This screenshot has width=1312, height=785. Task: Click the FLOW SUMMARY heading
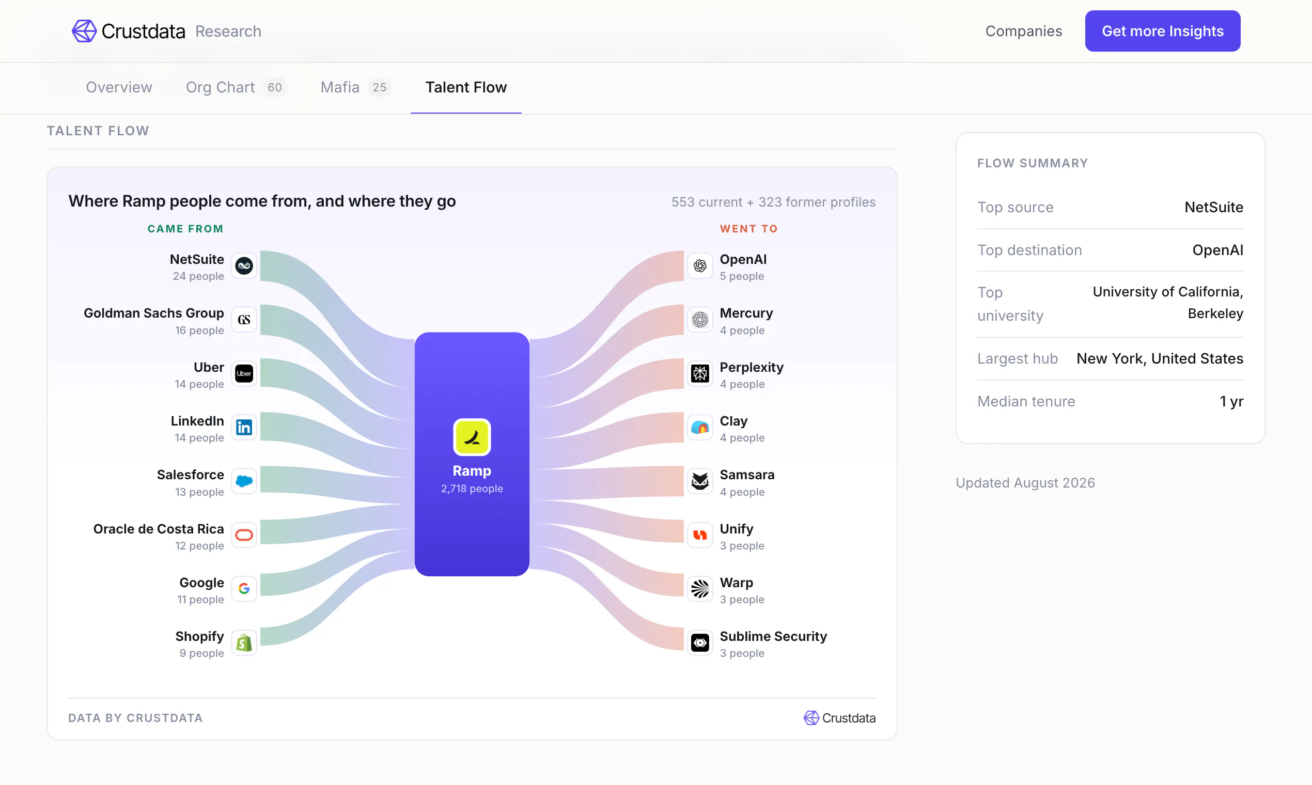1032,163
